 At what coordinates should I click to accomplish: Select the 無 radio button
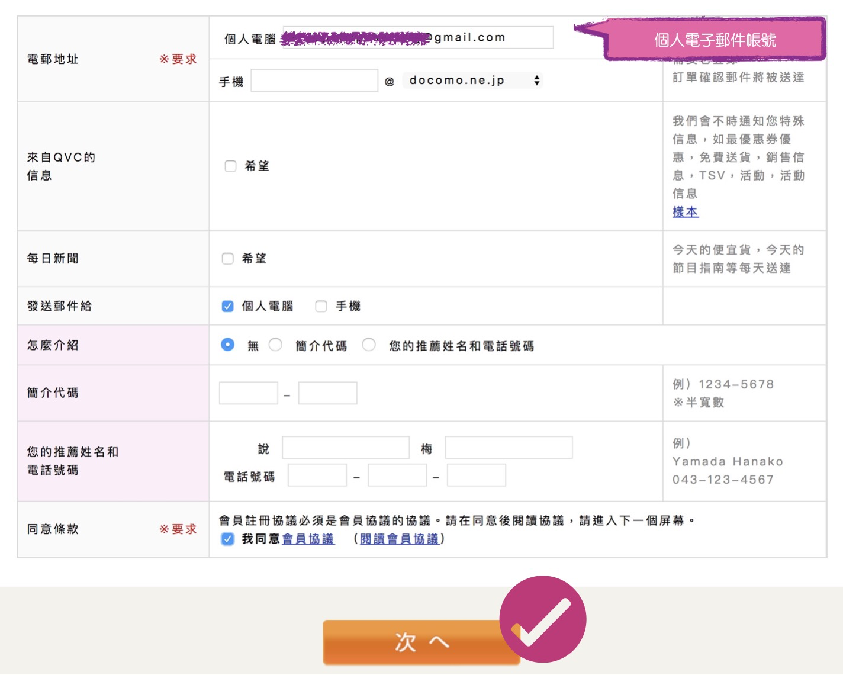[228, 345]
